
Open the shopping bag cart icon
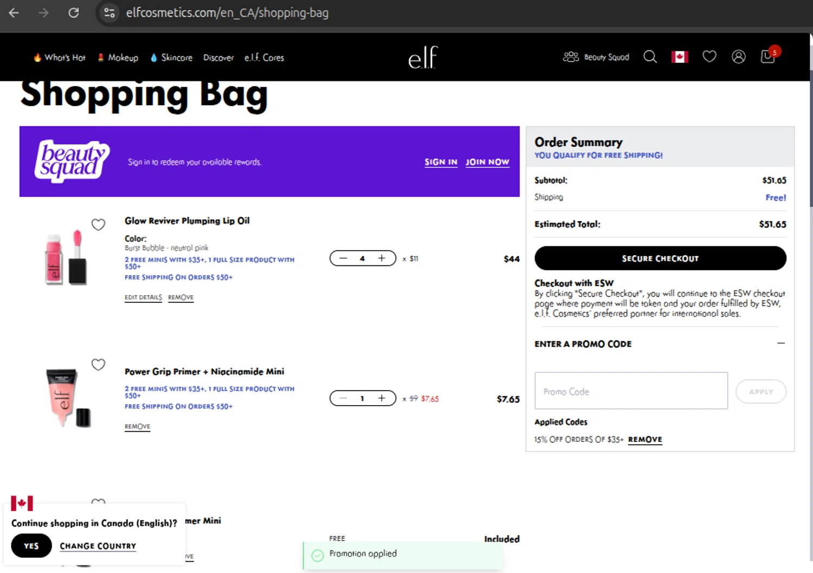tap(768, 57)
